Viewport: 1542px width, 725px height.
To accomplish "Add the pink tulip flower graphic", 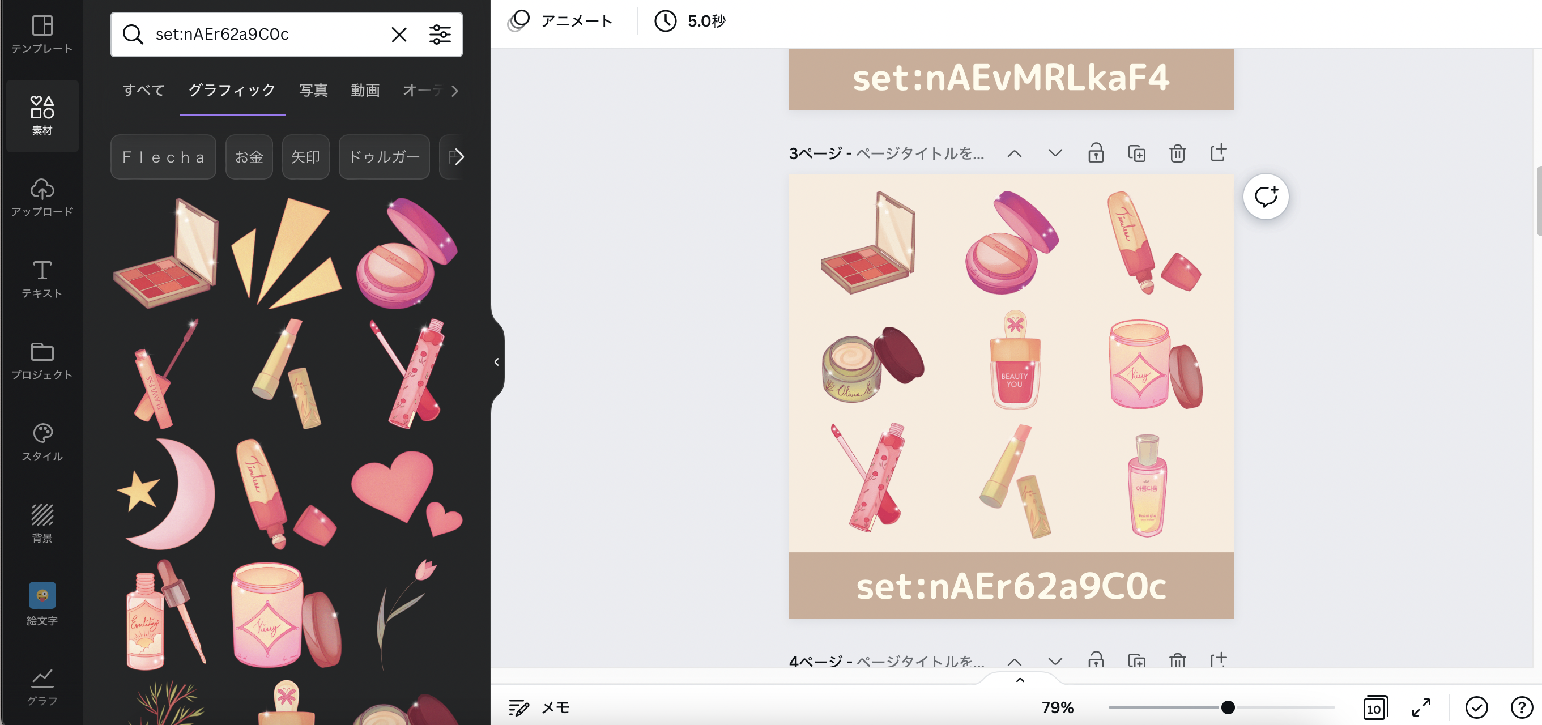I will pyautogui.click(x=407, y=615).
